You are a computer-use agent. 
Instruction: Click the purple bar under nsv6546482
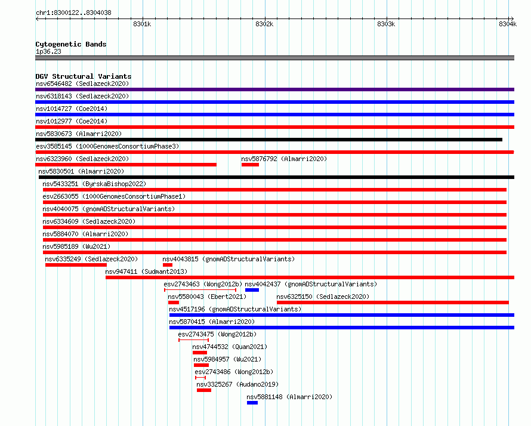click(x=274, y=89)
